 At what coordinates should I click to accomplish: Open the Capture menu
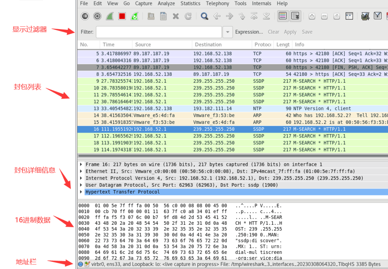point(144,3)
